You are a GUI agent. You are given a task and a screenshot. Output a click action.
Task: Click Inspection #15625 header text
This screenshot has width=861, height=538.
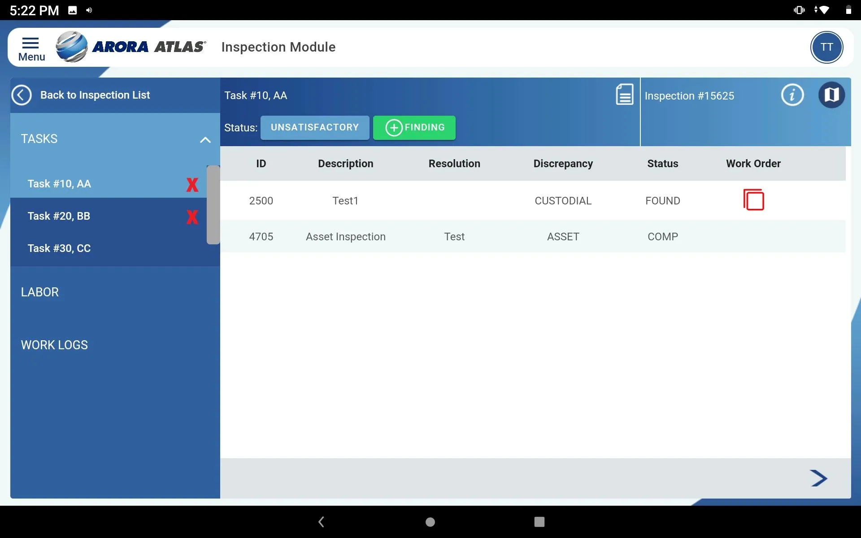point(689,96)
